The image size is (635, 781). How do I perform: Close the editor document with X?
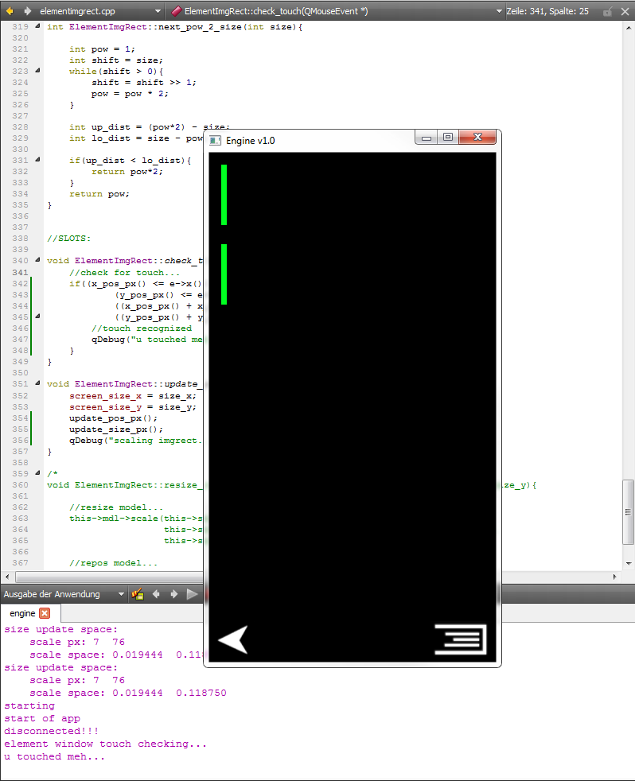tap(625, 11)
